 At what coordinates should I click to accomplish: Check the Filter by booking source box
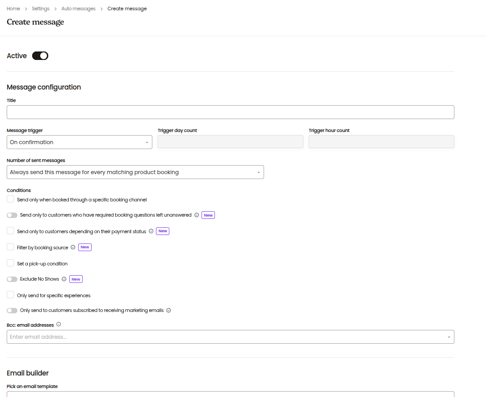(11, 247)
